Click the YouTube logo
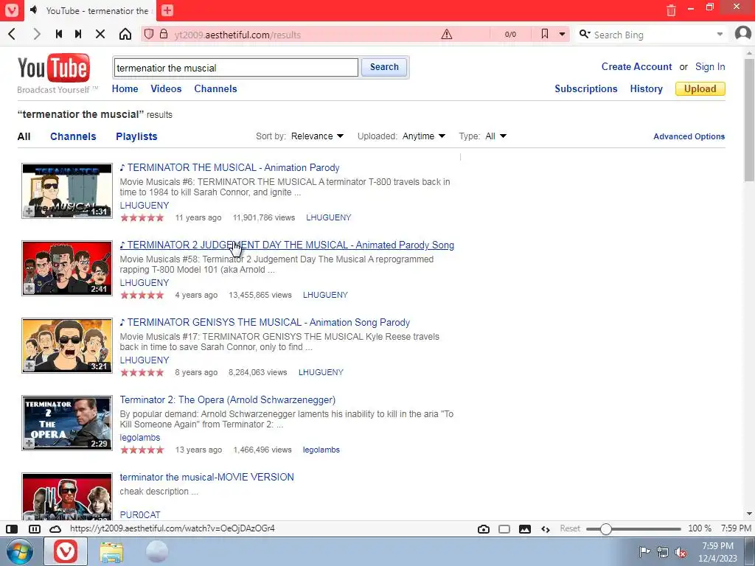This screenshot has width=755, height=566. (54, 68)
